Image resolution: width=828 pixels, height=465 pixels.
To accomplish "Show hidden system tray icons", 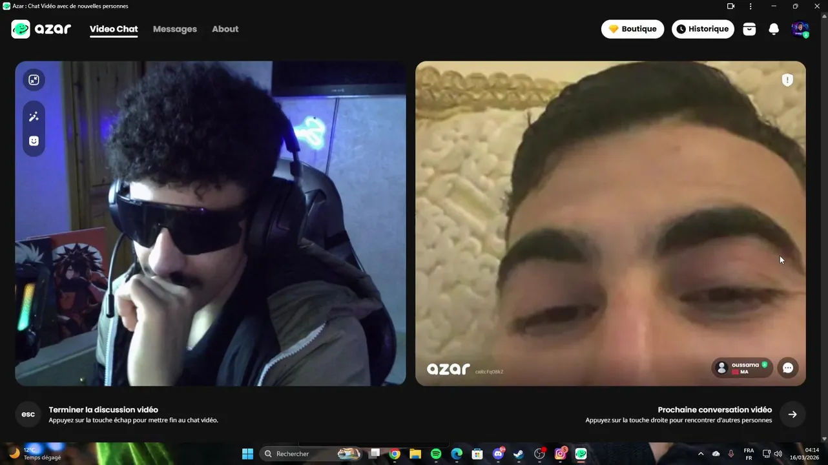I will tap(701, 454).
